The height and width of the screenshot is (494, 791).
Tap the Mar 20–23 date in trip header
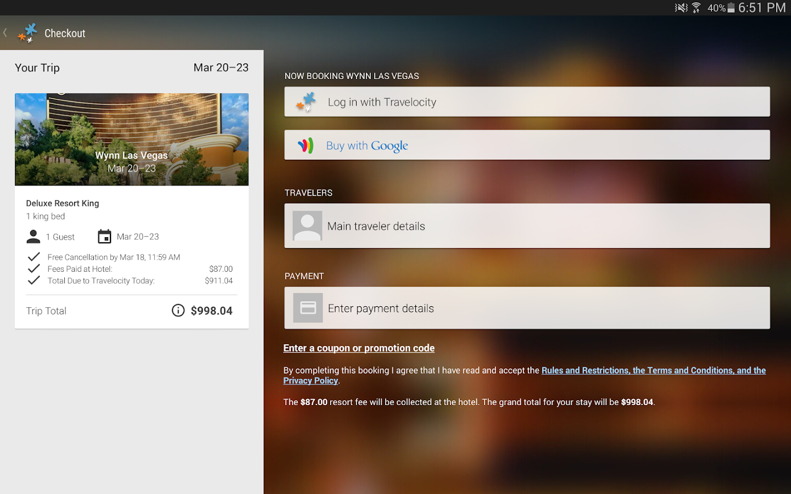[x=221, y=68]
